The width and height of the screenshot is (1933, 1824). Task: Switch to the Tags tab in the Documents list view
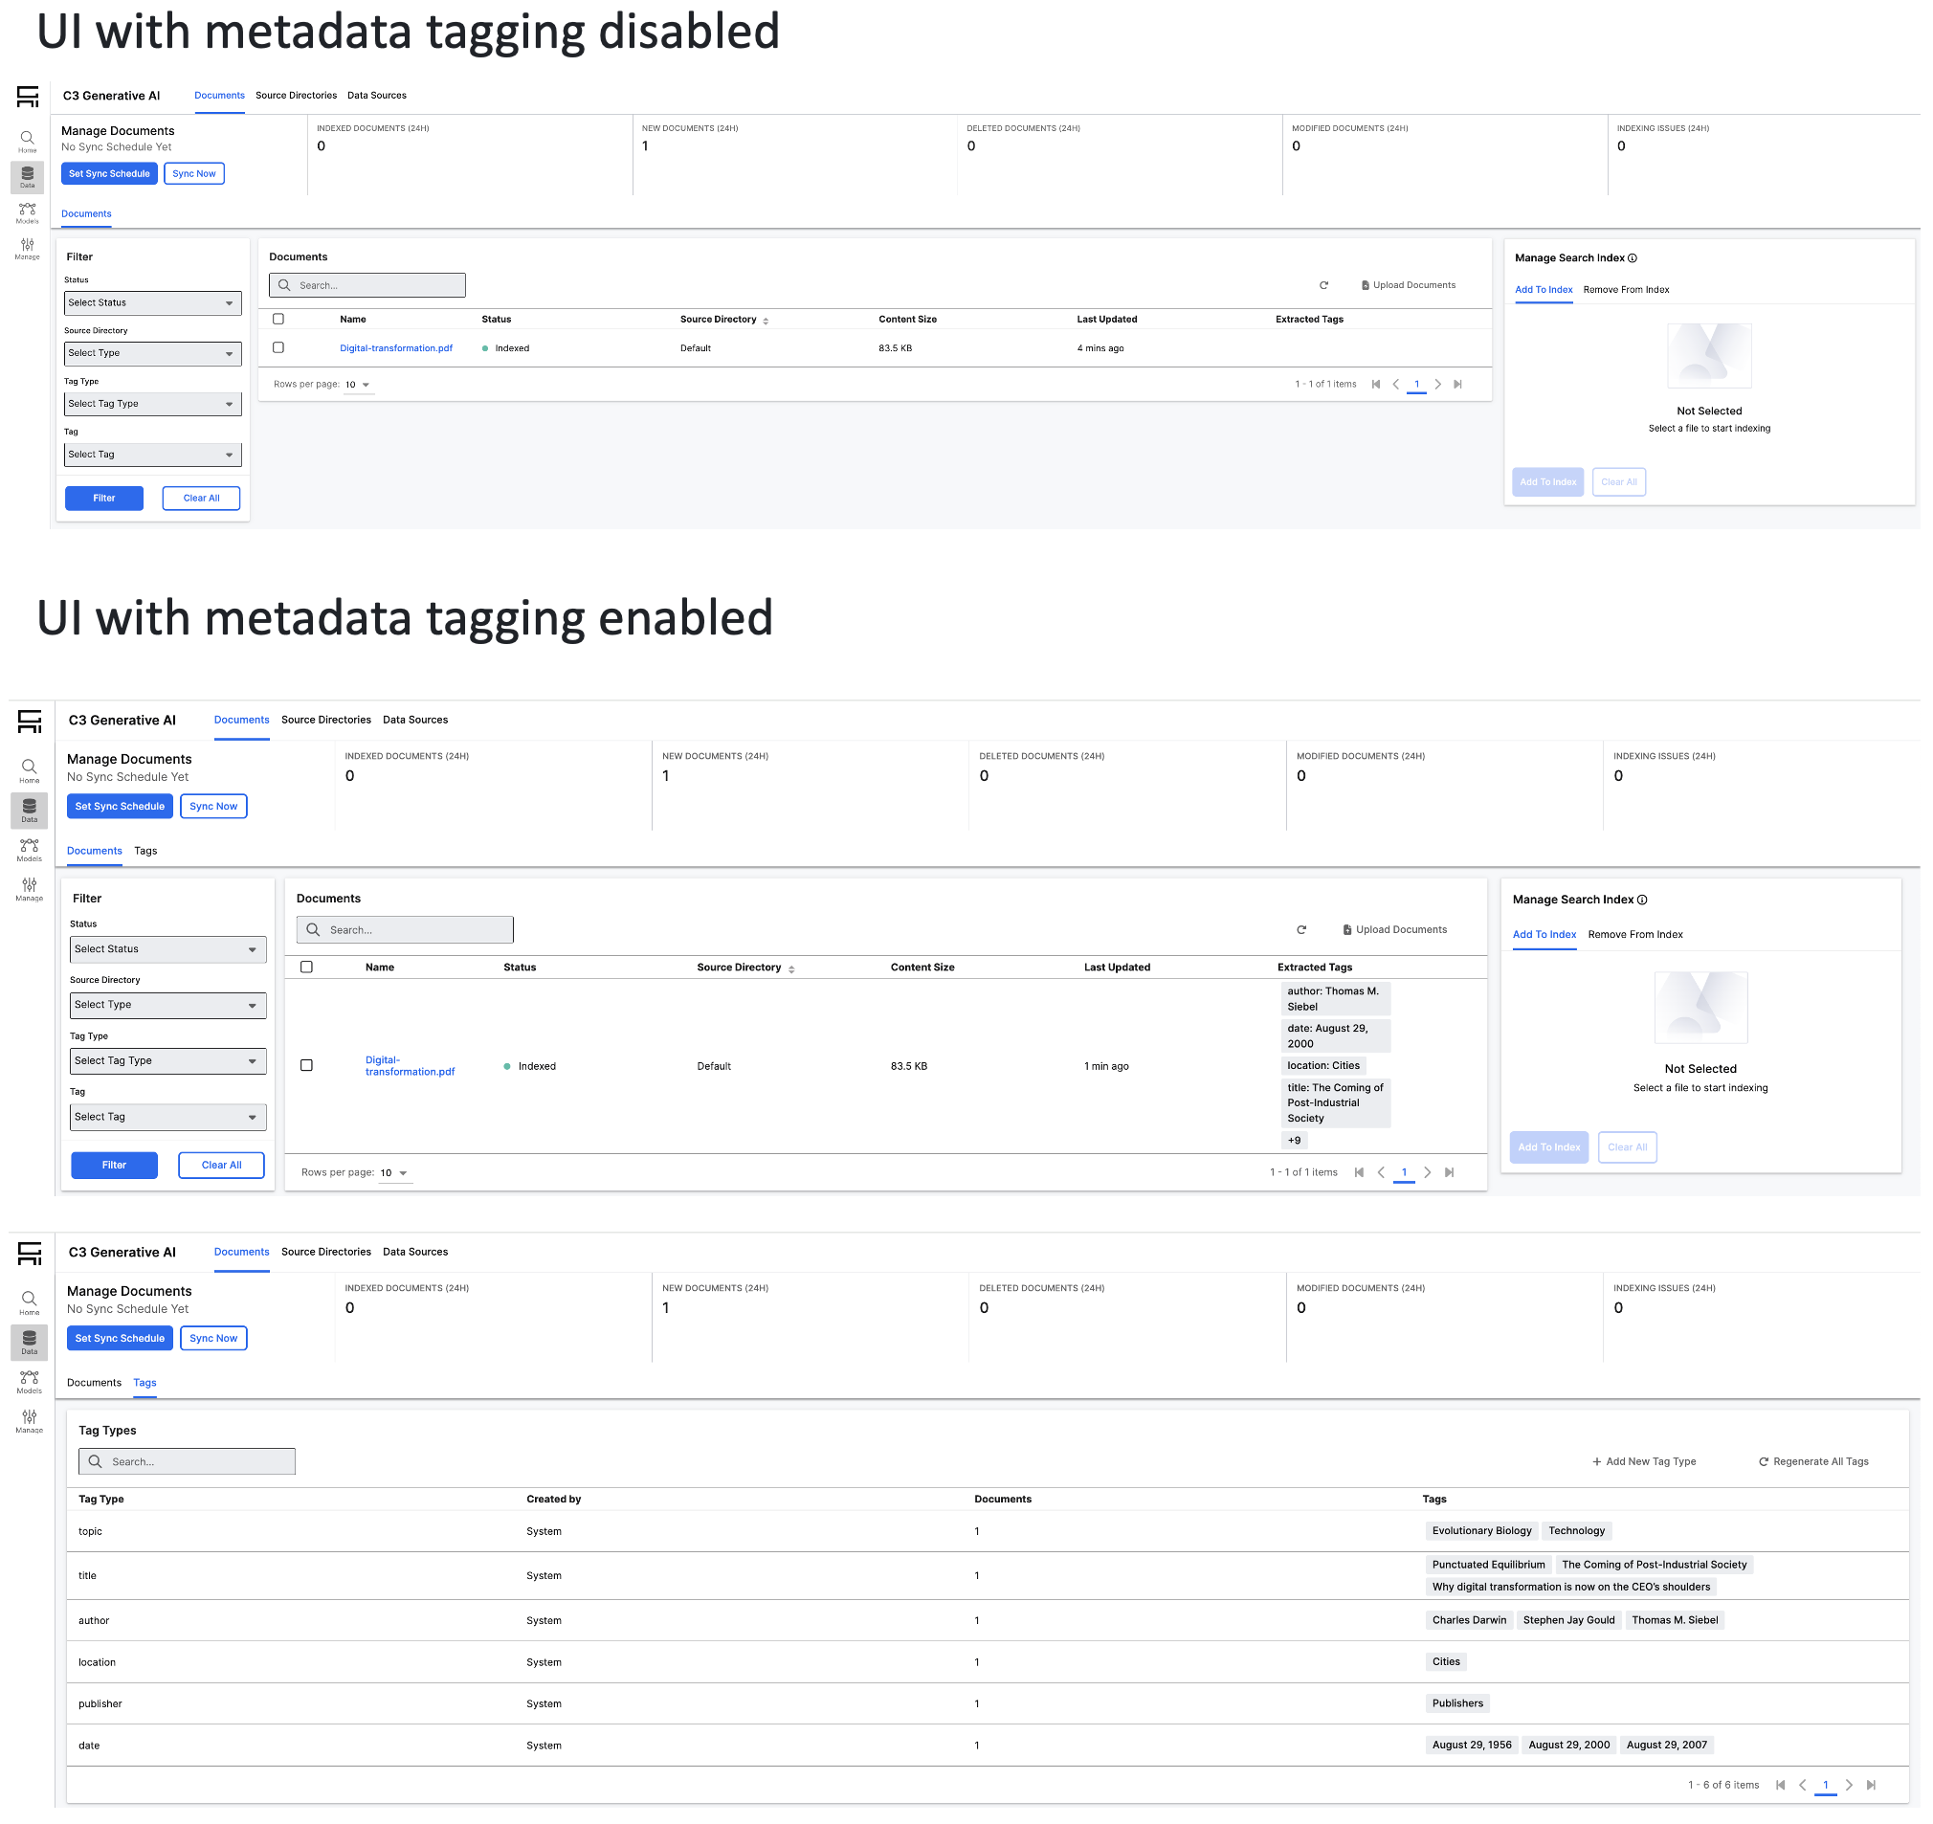tap(145, 851)
